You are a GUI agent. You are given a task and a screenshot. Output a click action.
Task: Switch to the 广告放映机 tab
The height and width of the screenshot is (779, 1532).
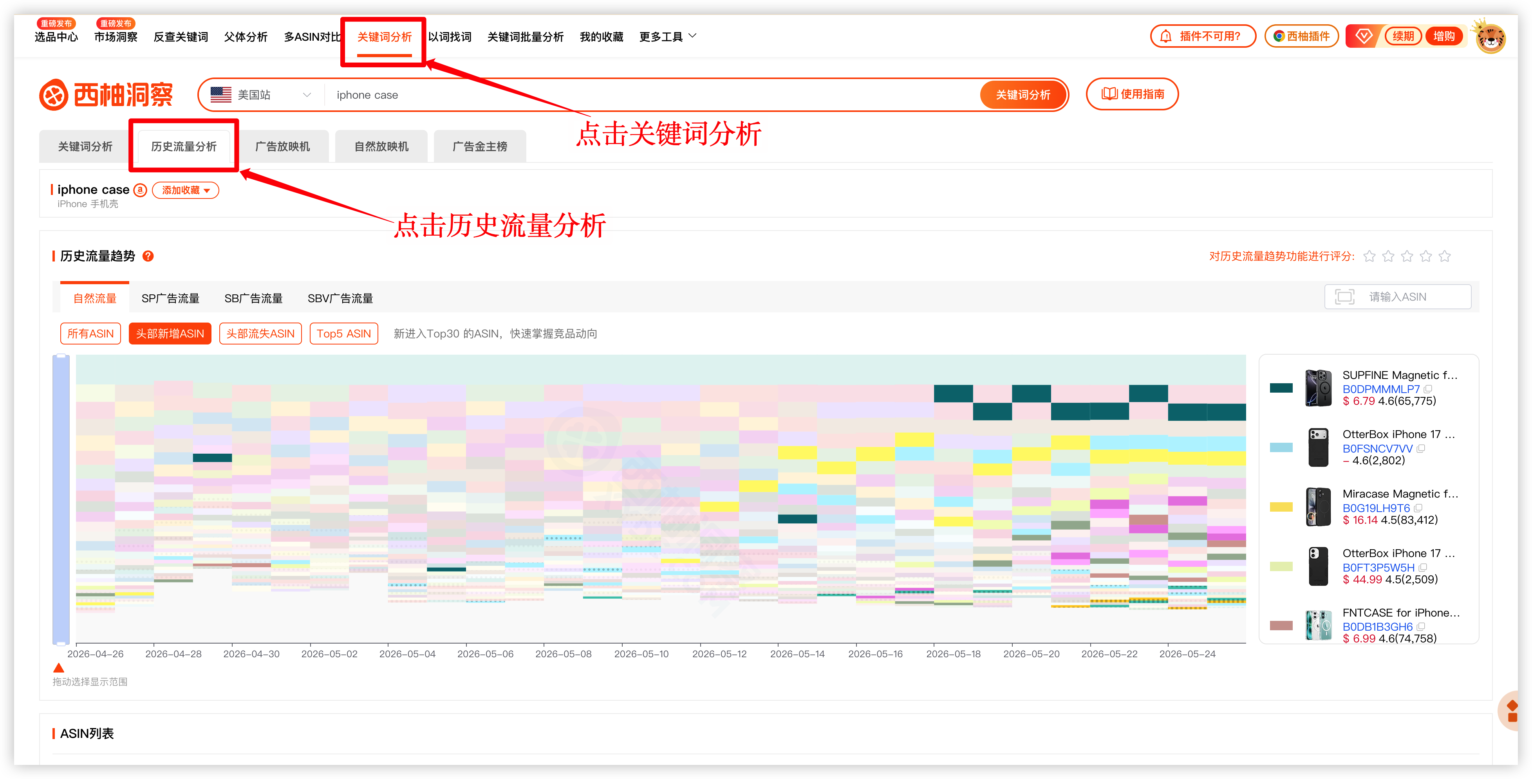tap(282, 146)
